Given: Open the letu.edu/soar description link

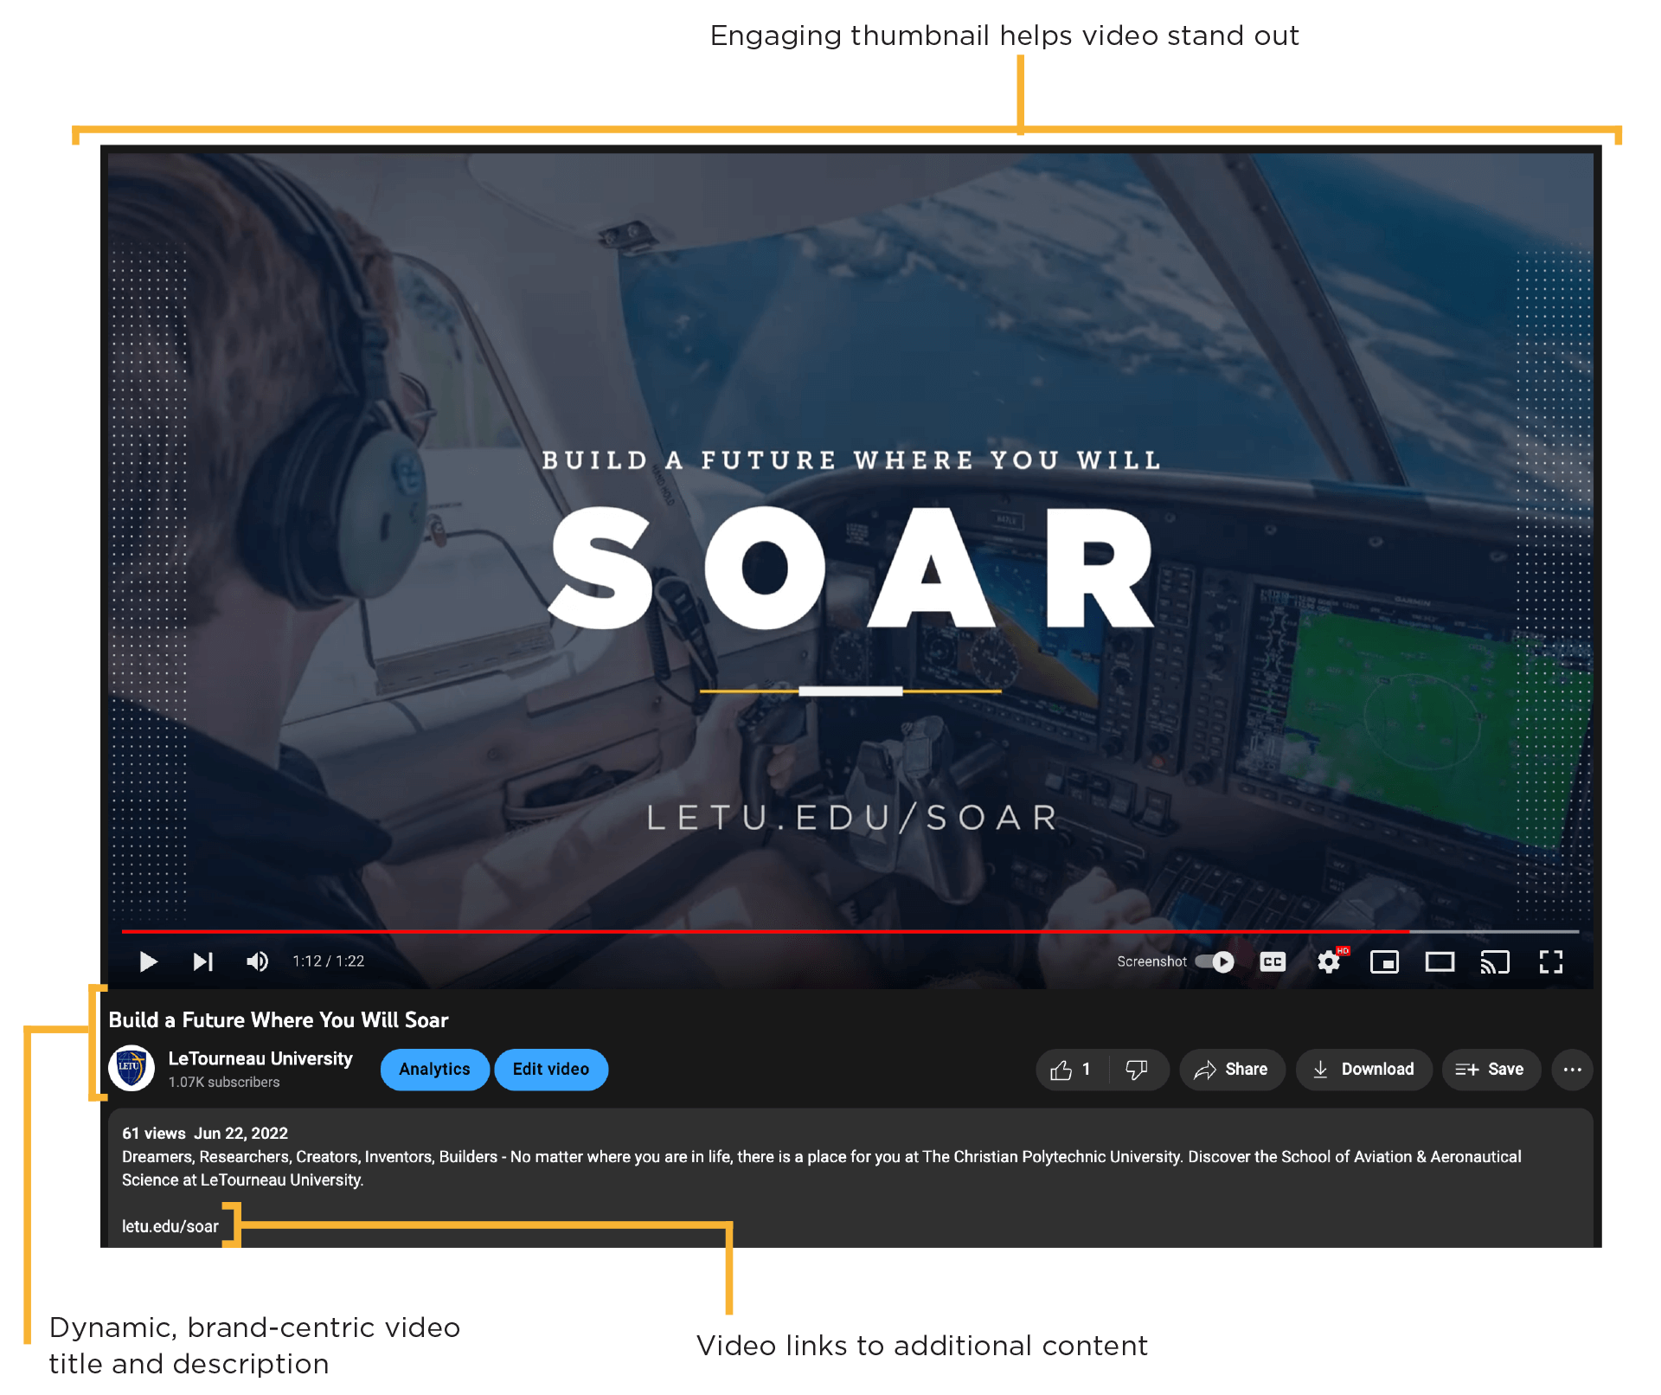Looking at the screenshot, I should [170, 1226].
